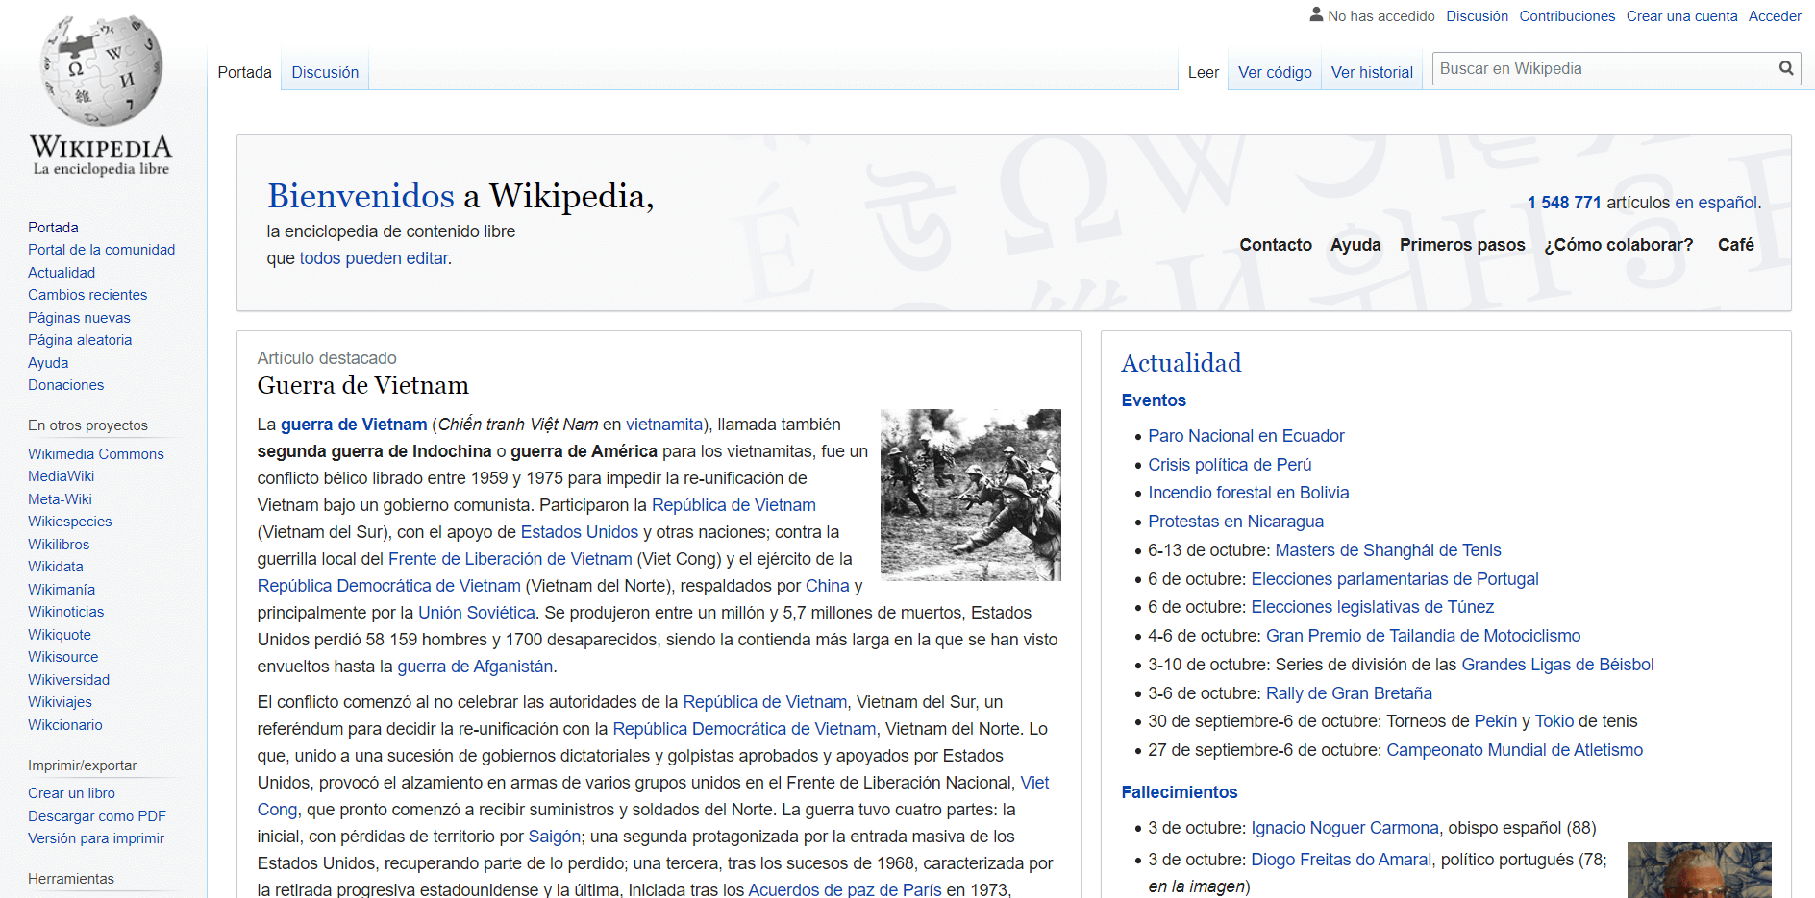Open the Wikisource link
This screenshot has width=1815, height=898.
(62, 657)
